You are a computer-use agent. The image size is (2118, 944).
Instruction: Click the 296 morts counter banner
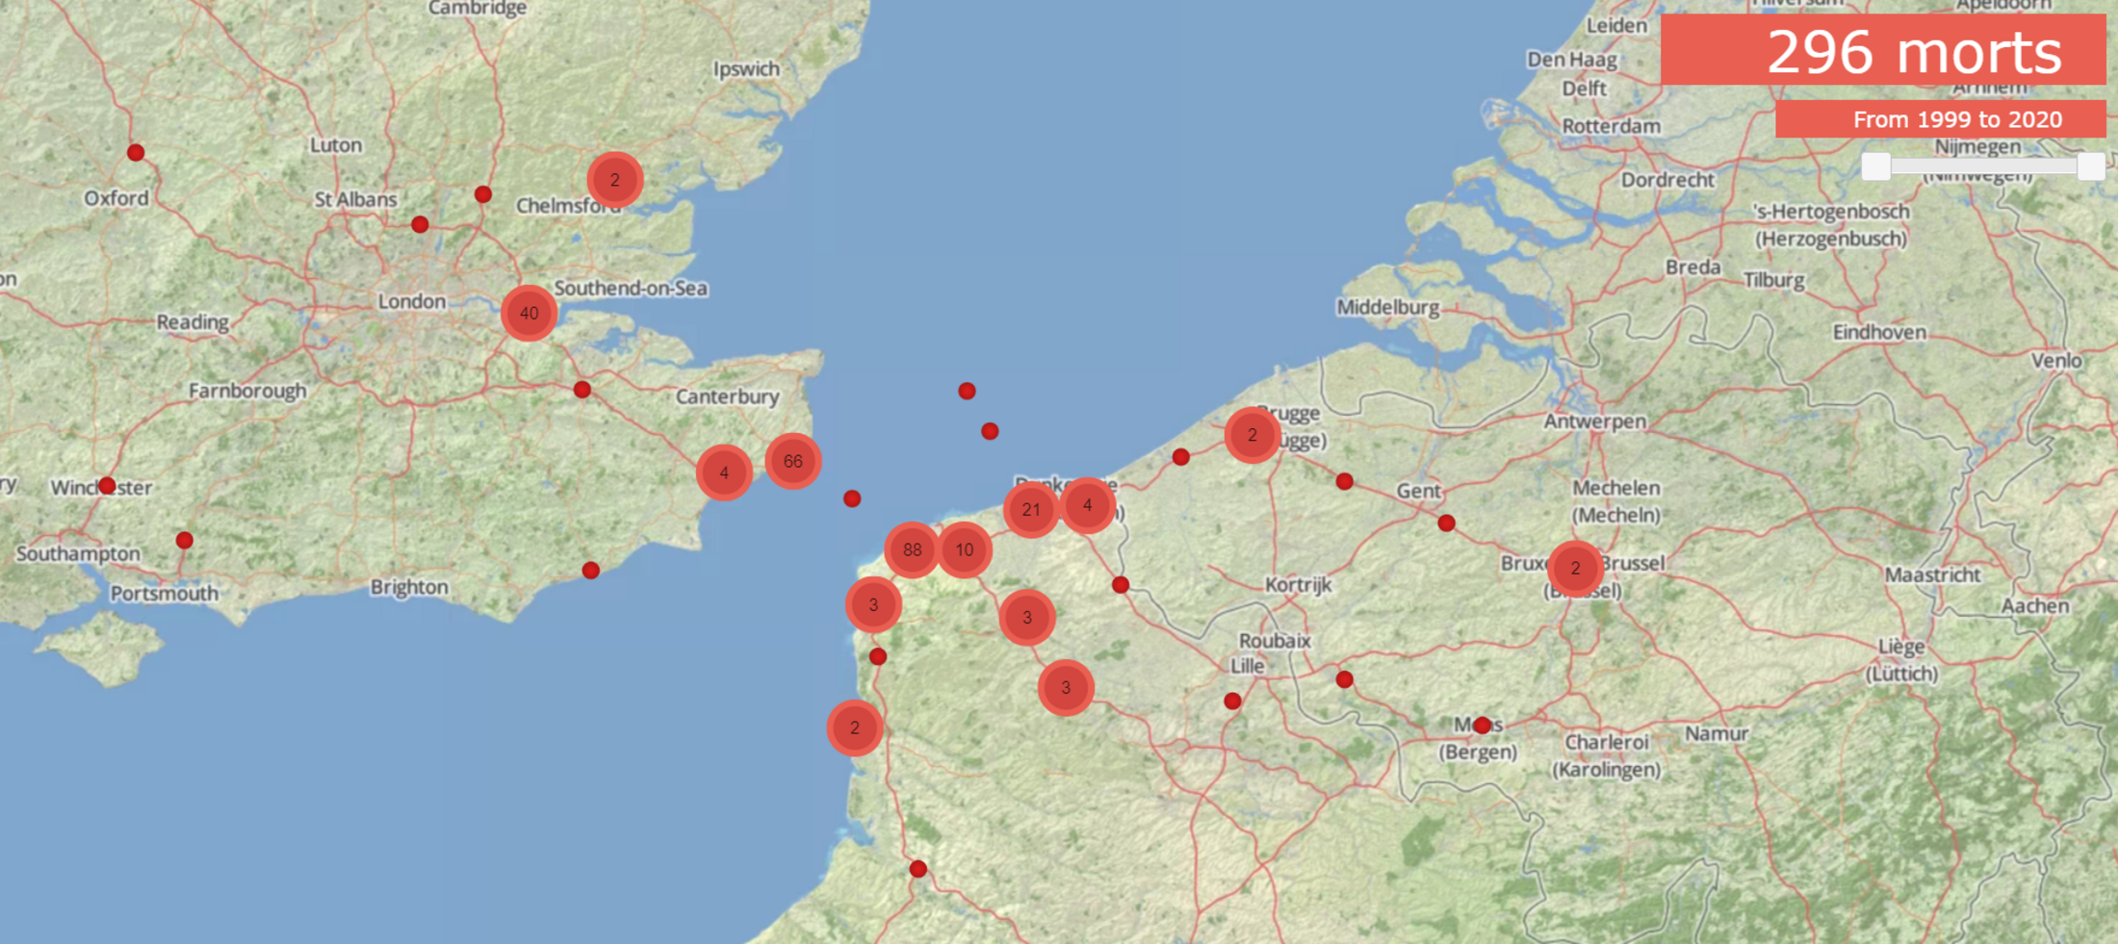[x=1883, y=50]
